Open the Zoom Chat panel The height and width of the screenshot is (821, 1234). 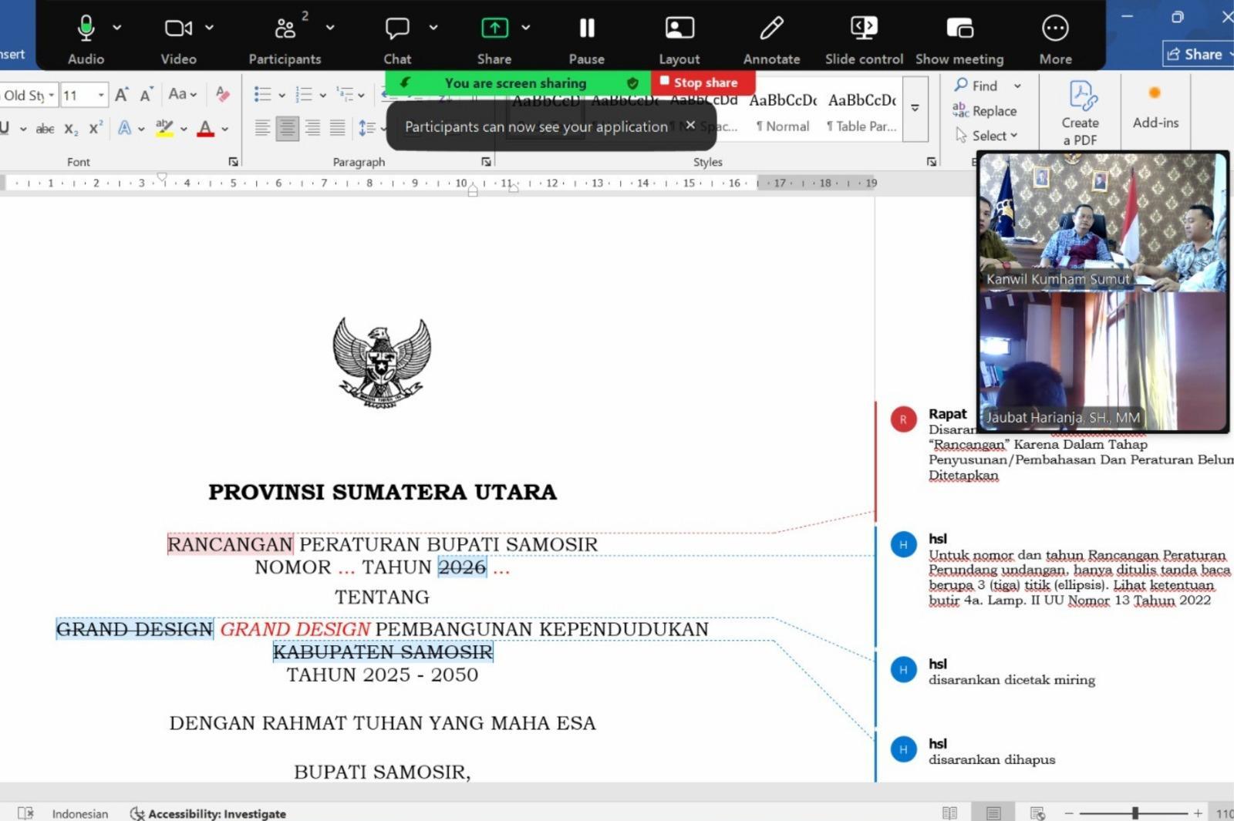coord(397,29)
